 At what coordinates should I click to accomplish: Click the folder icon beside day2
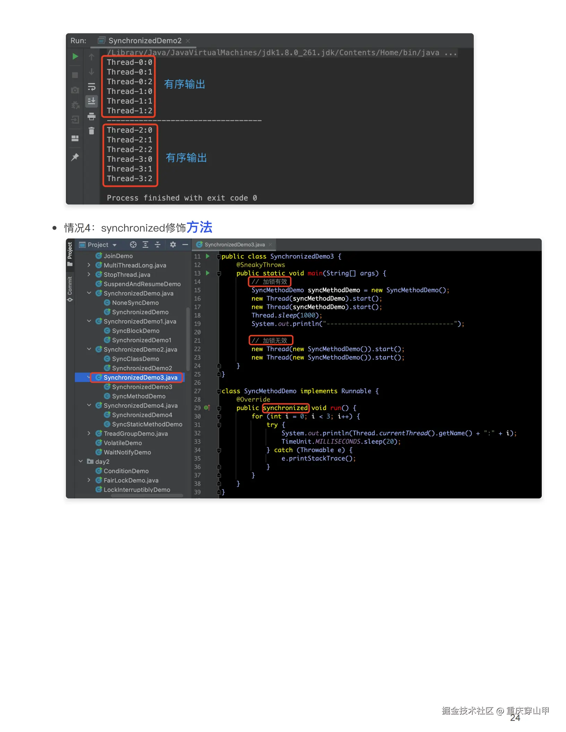[x=91, y=462]
